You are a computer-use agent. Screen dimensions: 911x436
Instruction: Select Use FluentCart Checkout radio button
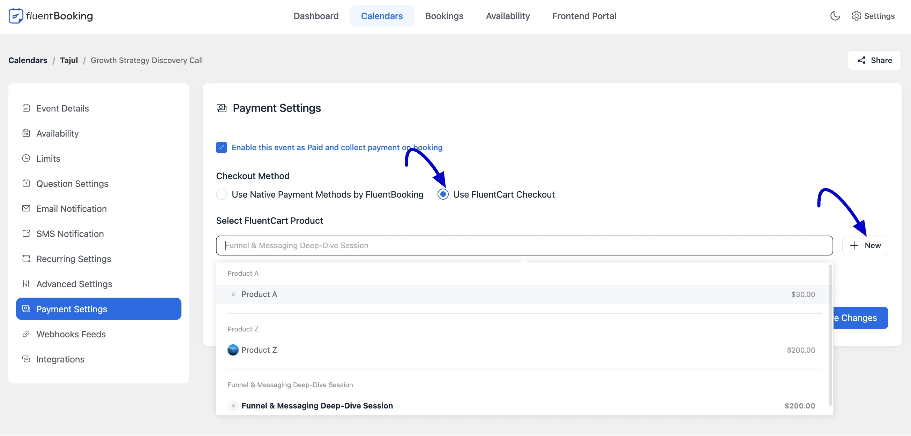click(x=443, y=194)
